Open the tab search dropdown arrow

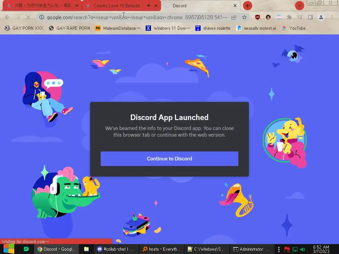pyautogui.click(x=299, y=6)
